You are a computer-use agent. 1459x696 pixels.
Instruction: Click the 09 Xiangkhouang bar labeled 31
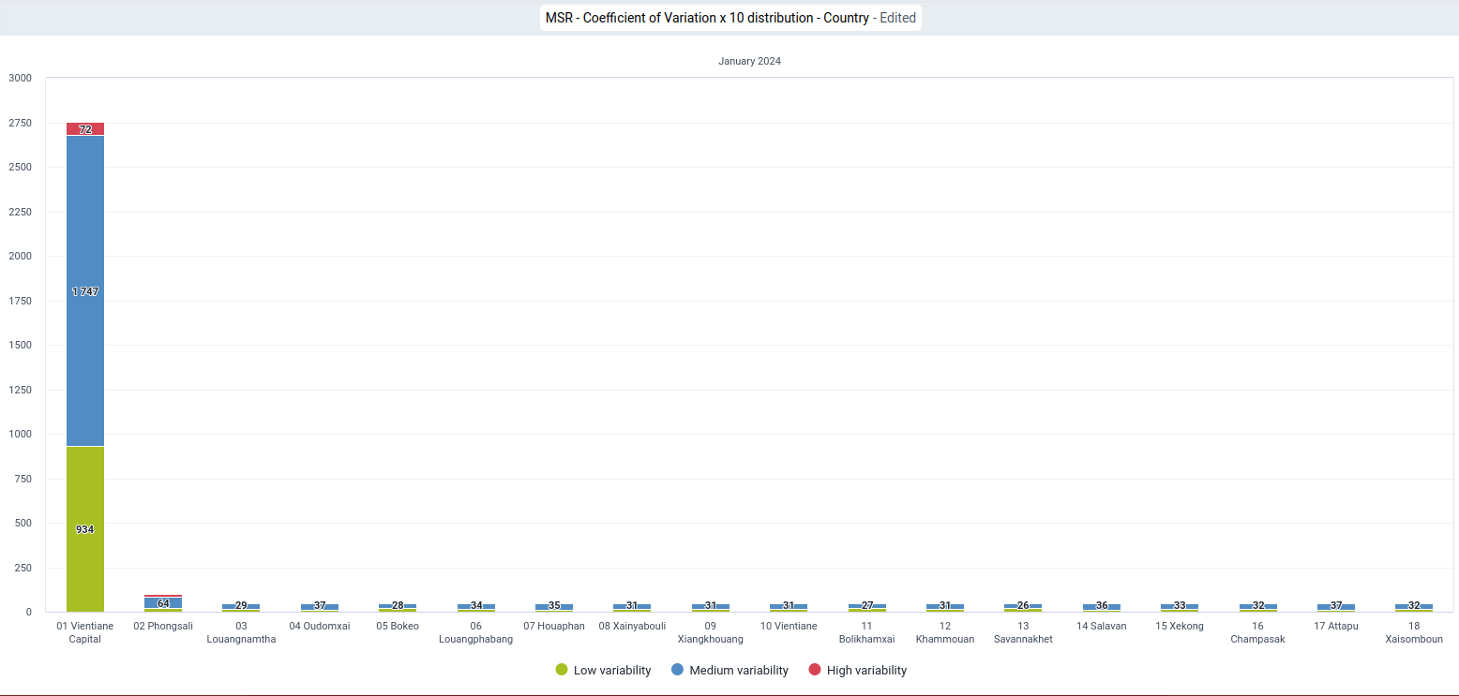(711, 607)
